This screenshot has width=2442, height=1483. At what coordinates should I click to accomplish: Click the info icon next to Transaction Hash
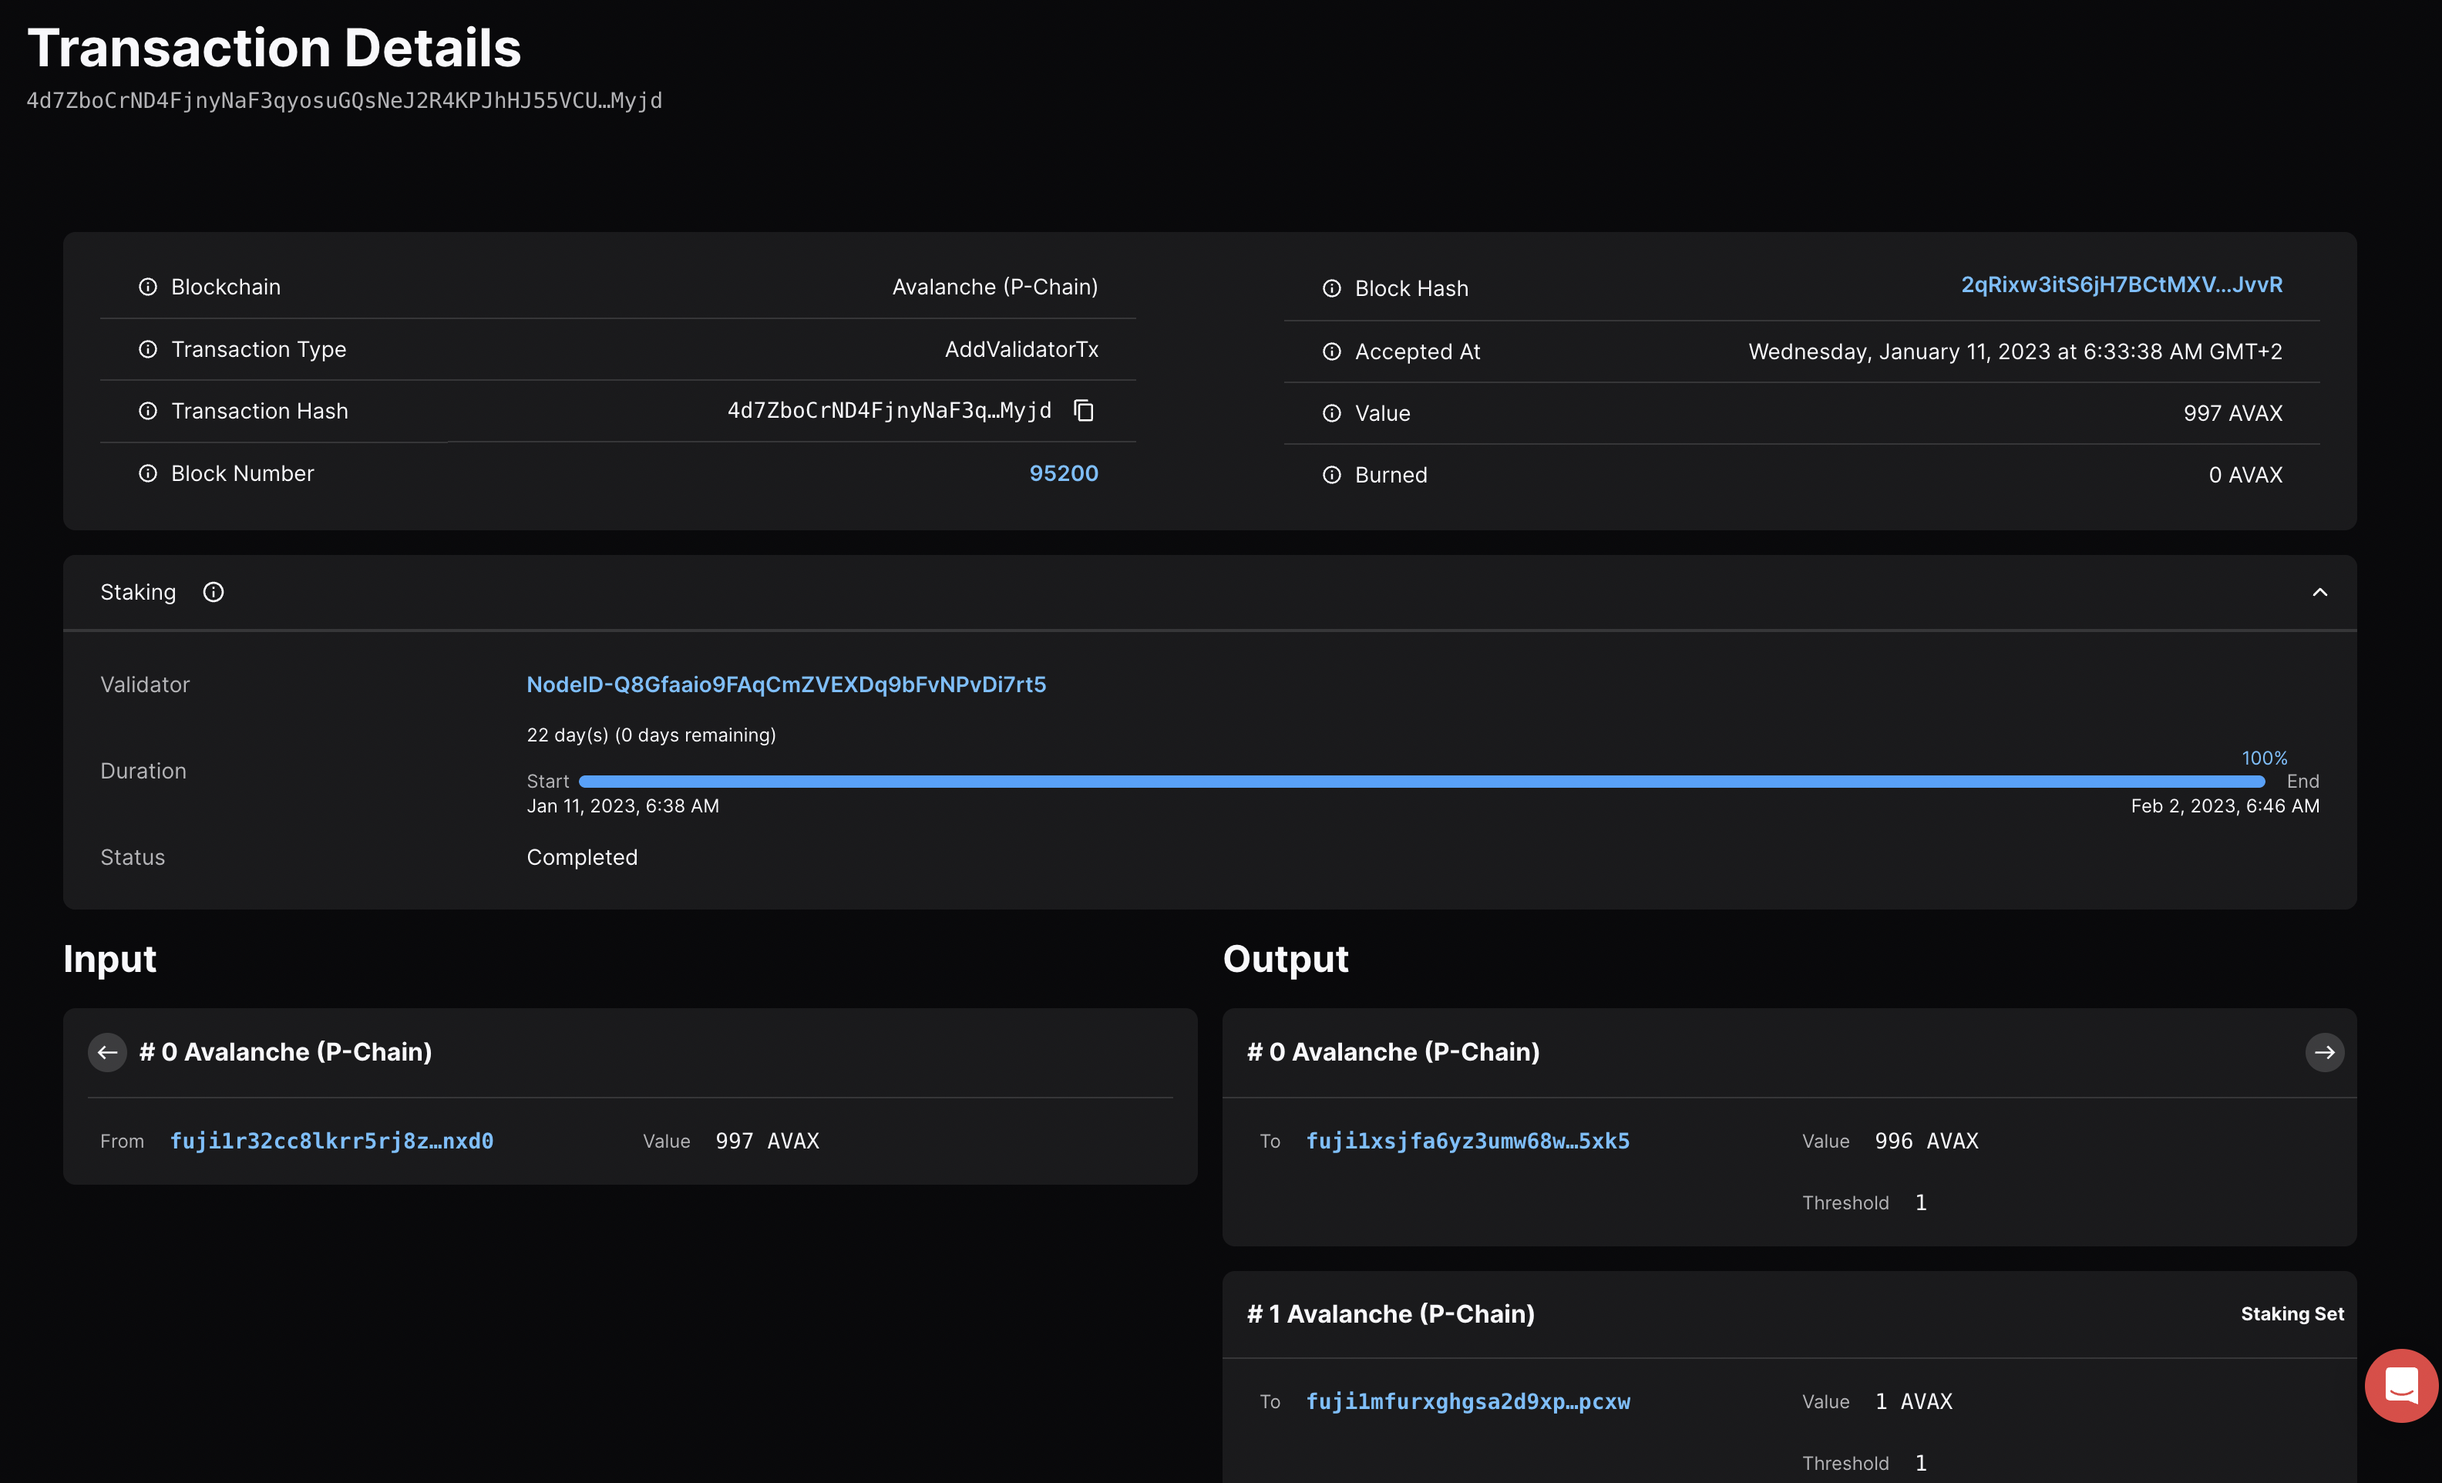[148, 410]
